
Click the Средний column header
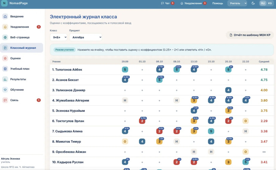tap(264, 61)
